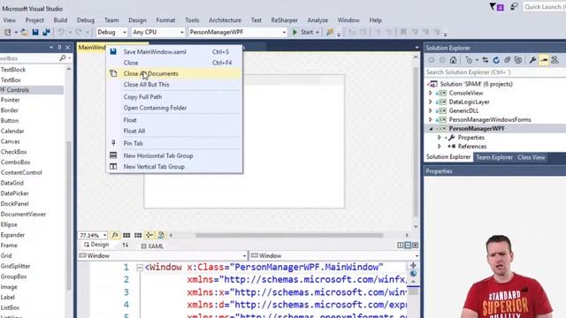566x318 pixels.
Task: Toggle the fx effects button in designer
Action: click(115, 235)
